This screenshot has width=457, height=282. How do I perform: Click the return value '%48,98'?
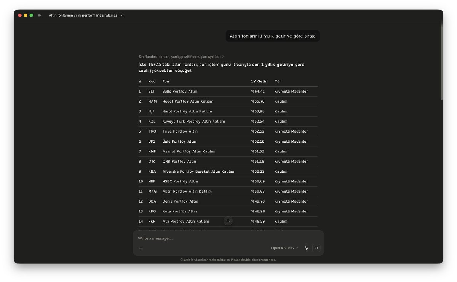[258, 211]
